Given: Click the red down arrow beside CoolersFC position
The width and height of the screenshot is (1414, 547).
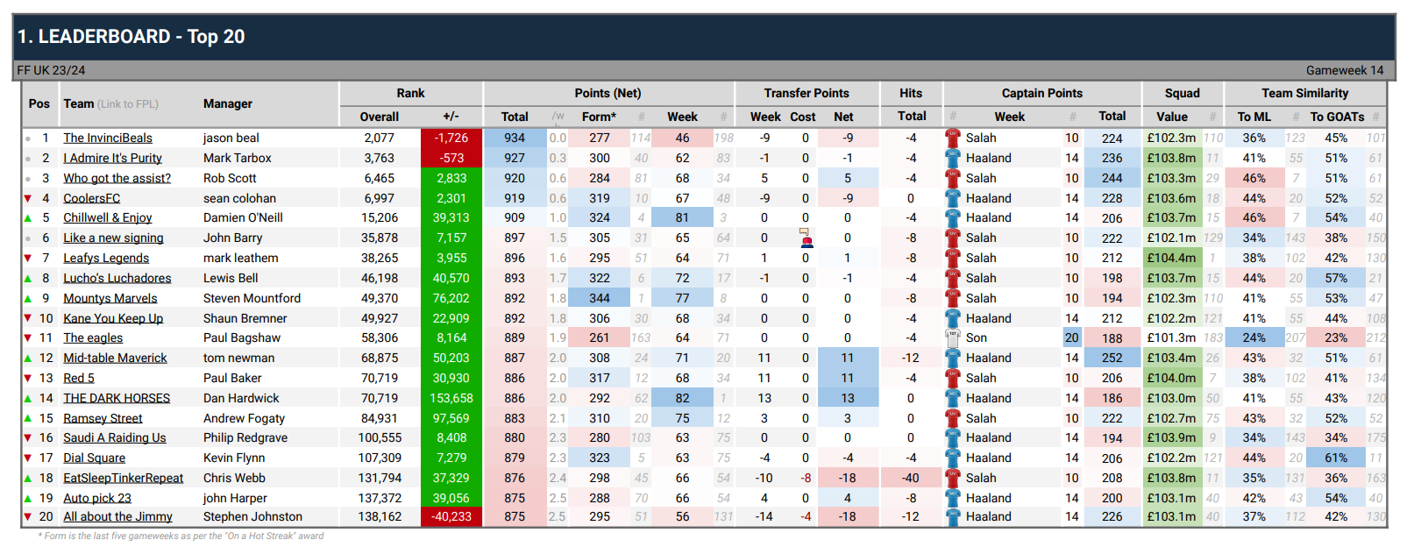Looking at the screenshot, I should 28,198.
